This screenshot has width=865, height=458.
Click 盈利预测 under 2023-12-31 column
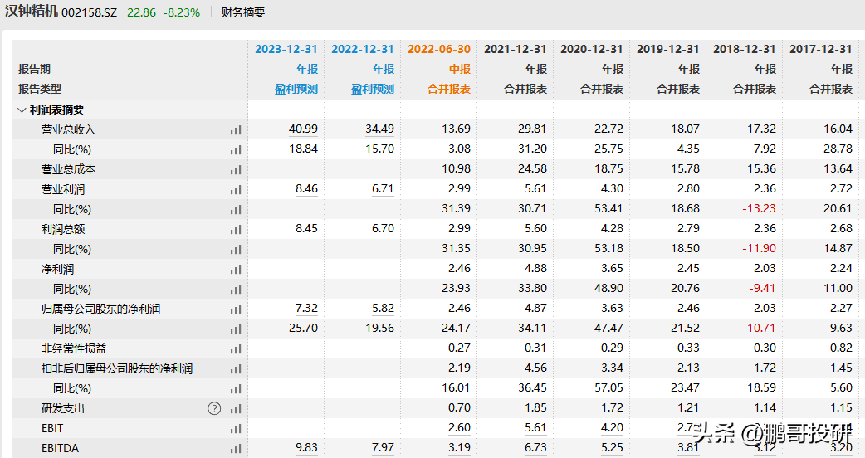click(x=296, y=89)
